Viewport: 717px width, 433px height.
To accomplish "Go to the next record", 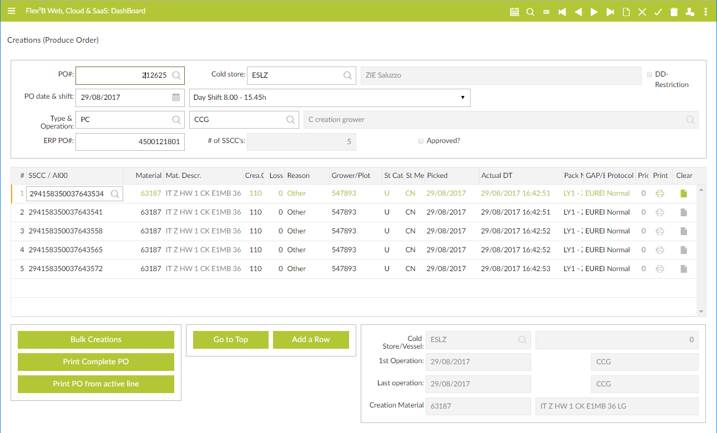I will (x=594, y=12).
